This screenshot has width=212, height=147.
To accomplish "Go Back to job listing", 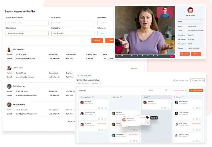I will point(85,75).
